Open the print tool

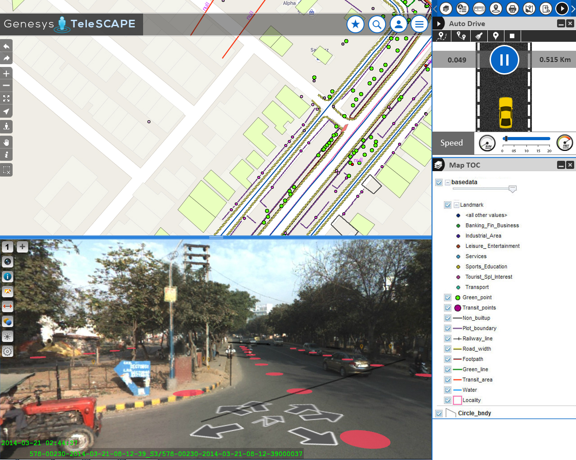pos(512,9)
